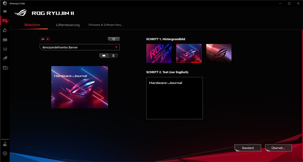Screen dimensions: 303x162
Task: Click the Standard button
Action: [x=248, y=148]
